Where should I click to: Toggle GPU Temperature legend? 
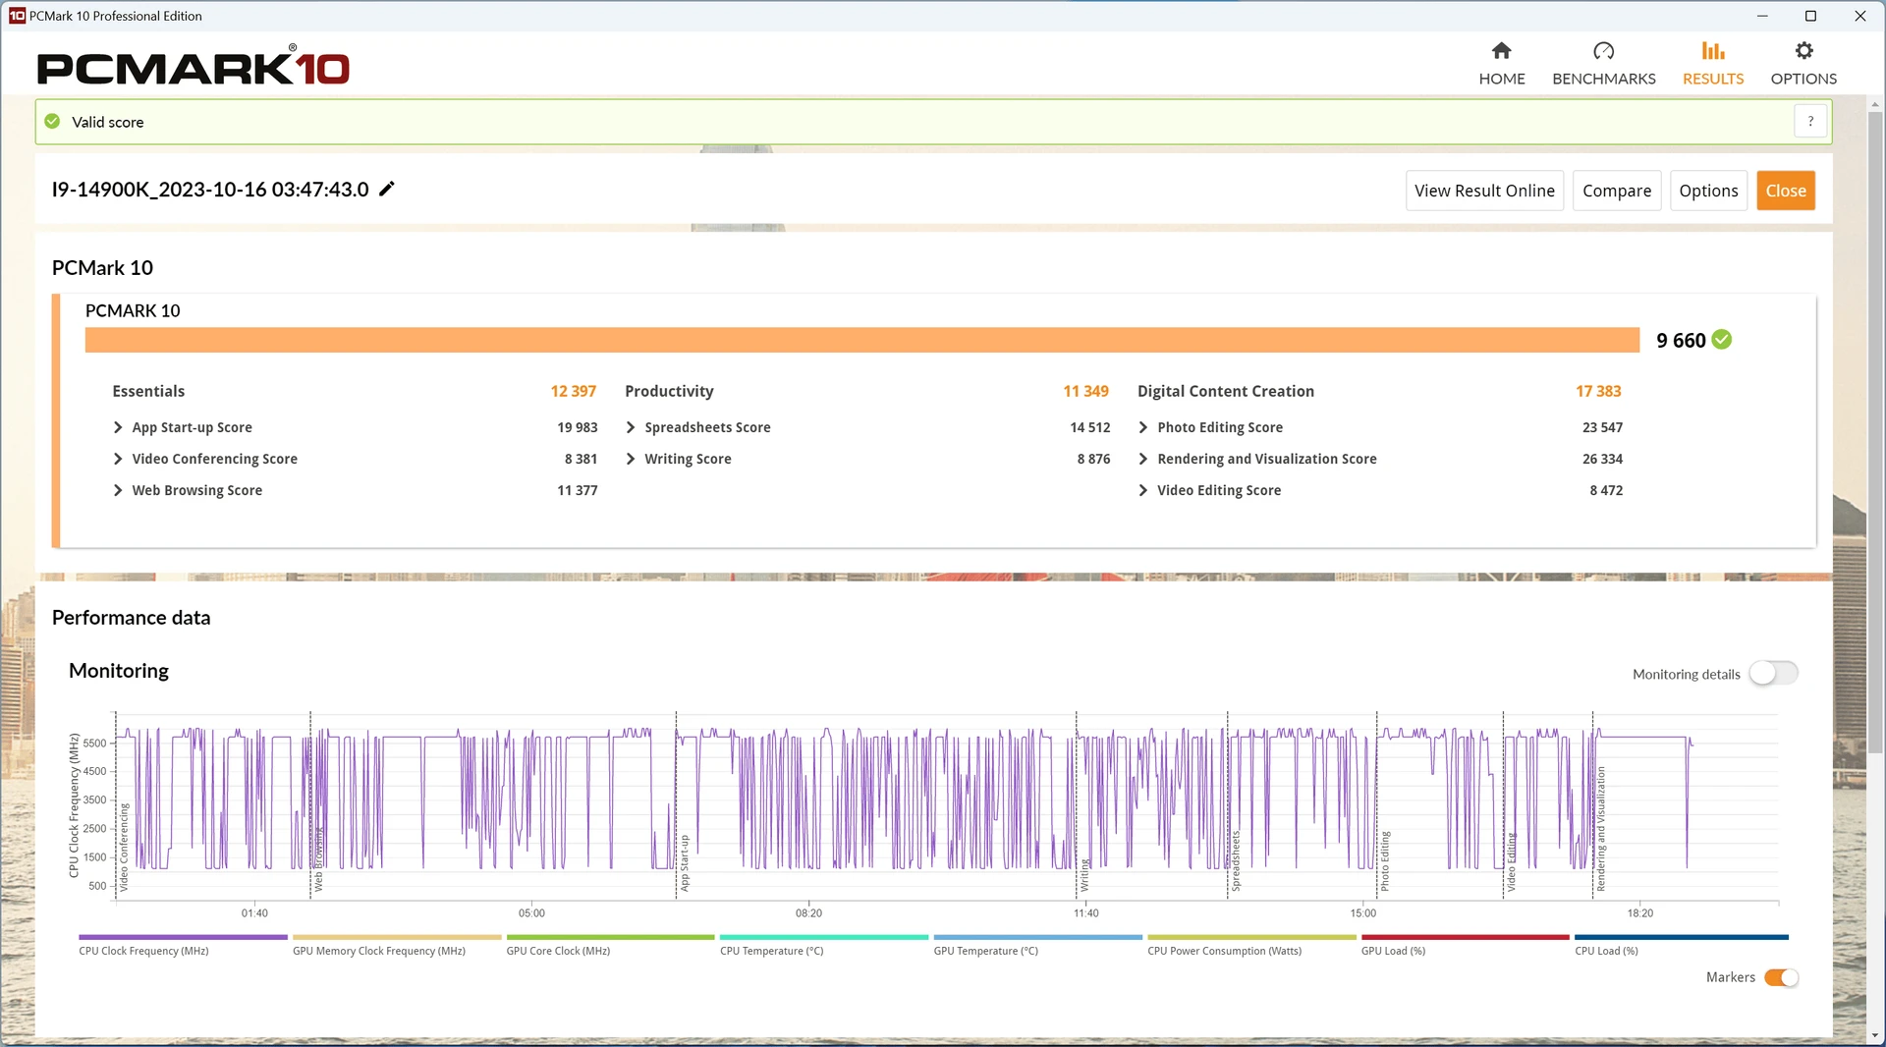(x=1037, y=944)
